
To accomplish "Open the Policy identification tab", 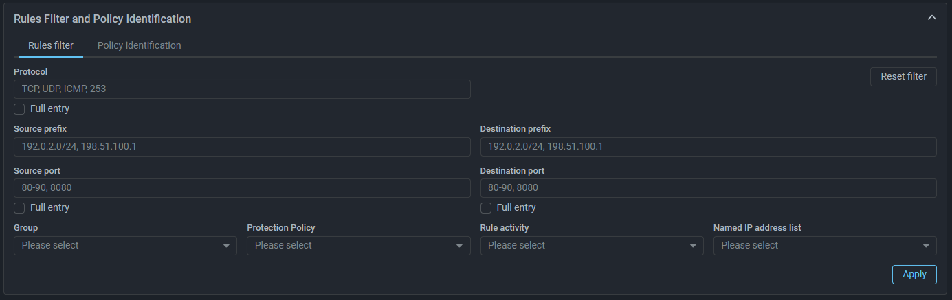I will pos(139,45).
